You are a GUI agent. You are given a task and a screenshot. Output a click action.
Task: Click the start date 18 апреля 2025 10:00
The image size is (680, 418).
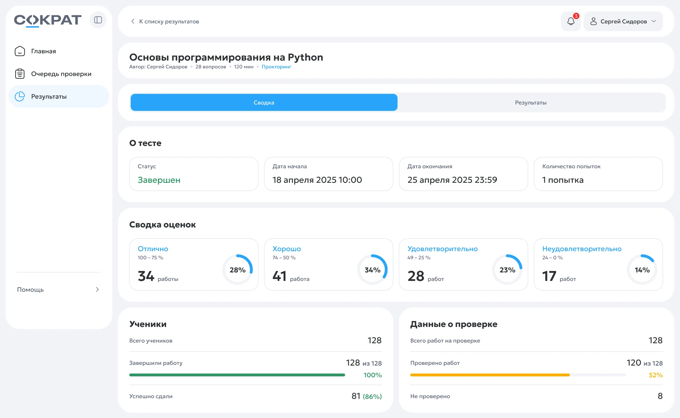click(x=317, y=180)
